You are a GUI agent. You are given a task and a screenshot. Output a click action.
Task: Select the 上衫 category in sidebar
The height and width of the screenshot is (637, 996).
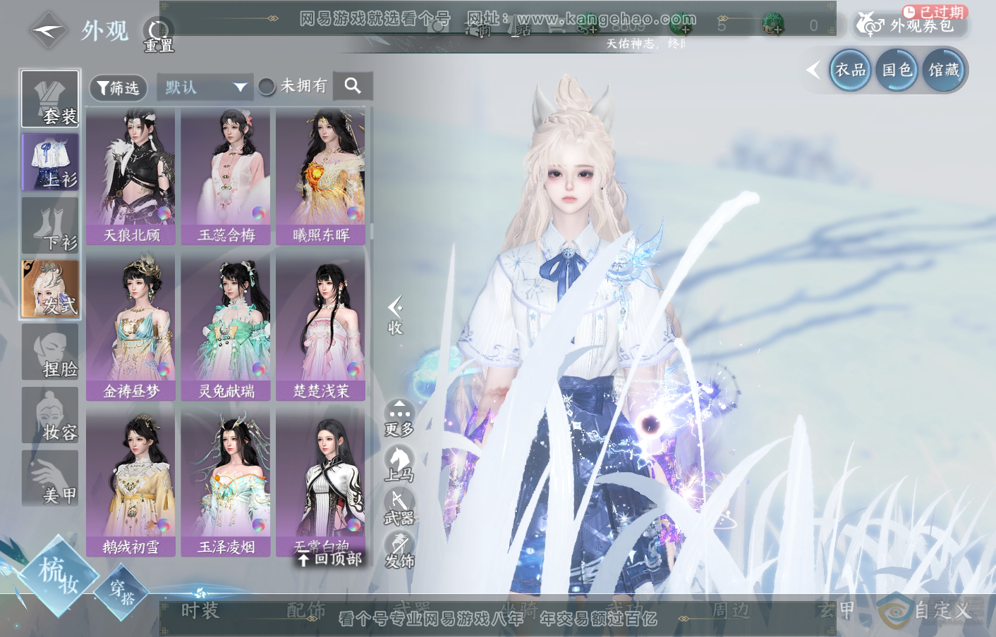50,162
